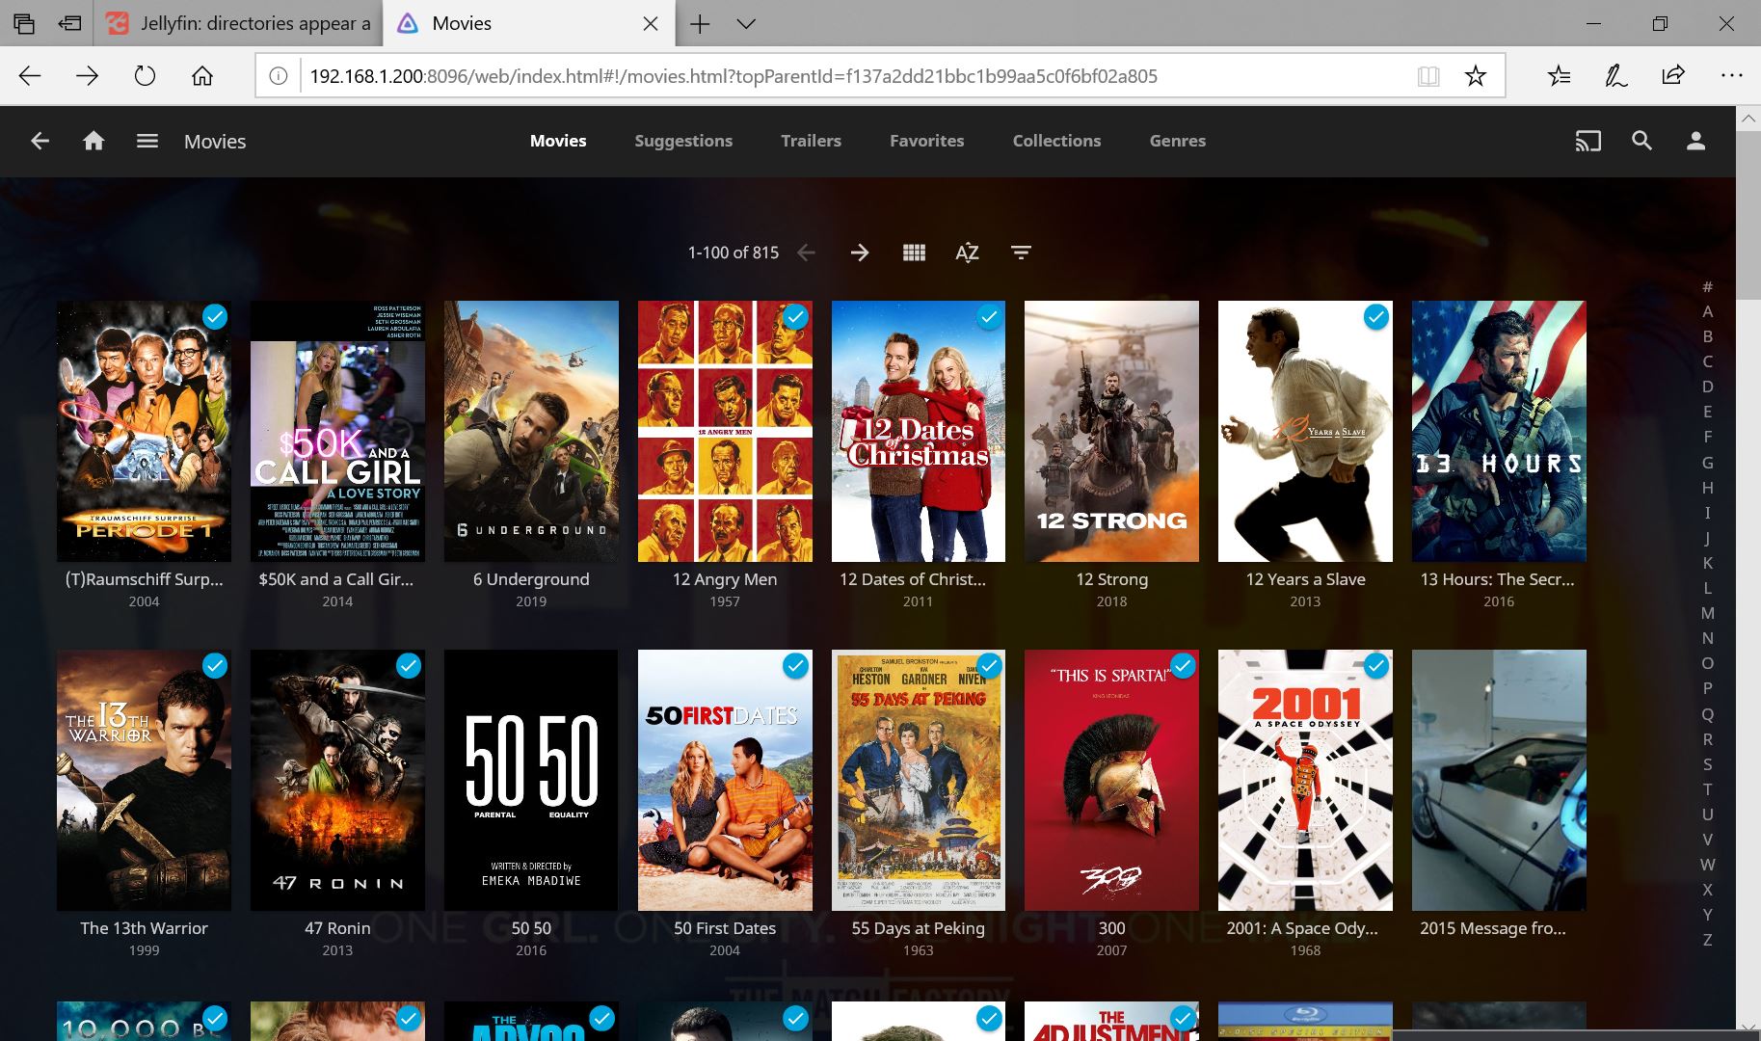Open the Jellyfin search icon
Image resolution: width=1761 pixels, height=1041 pixels.
tap(1641, 141)
